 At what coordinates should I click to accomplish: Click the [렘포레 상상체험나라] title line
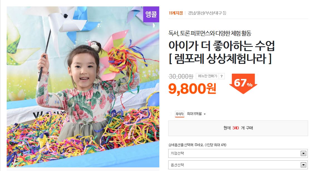coord(220,59)
